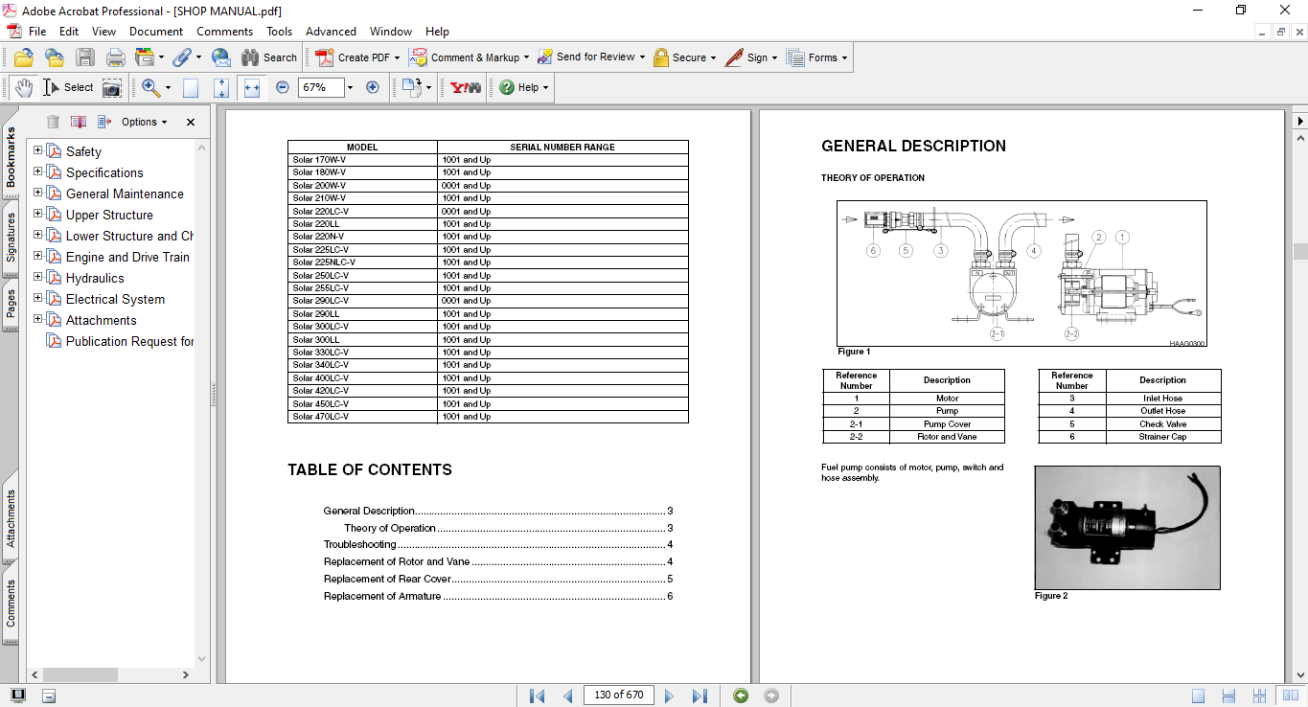Click the Yahoo search toolbar icon
This screenshot has width=1308, height=707.
[466, 87]
